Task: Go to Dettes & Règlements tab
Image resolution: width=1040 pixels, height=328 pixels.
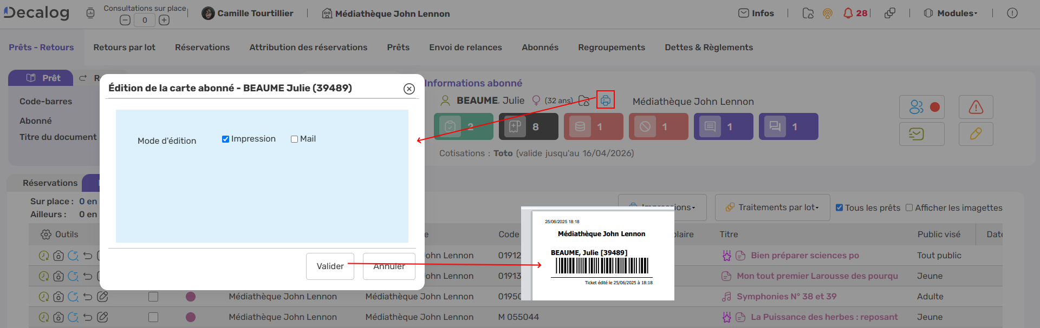Action: pos(708,48)
